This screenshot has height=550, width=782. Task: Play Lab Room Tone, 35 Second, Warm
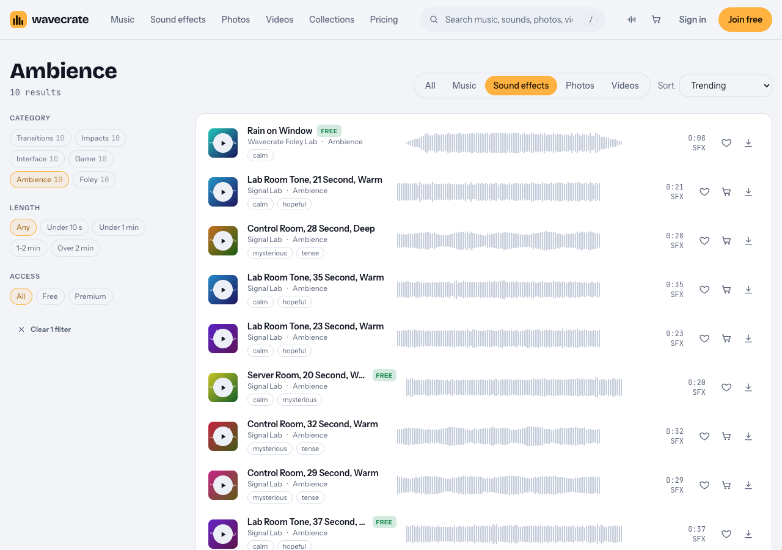pos(223,290)
